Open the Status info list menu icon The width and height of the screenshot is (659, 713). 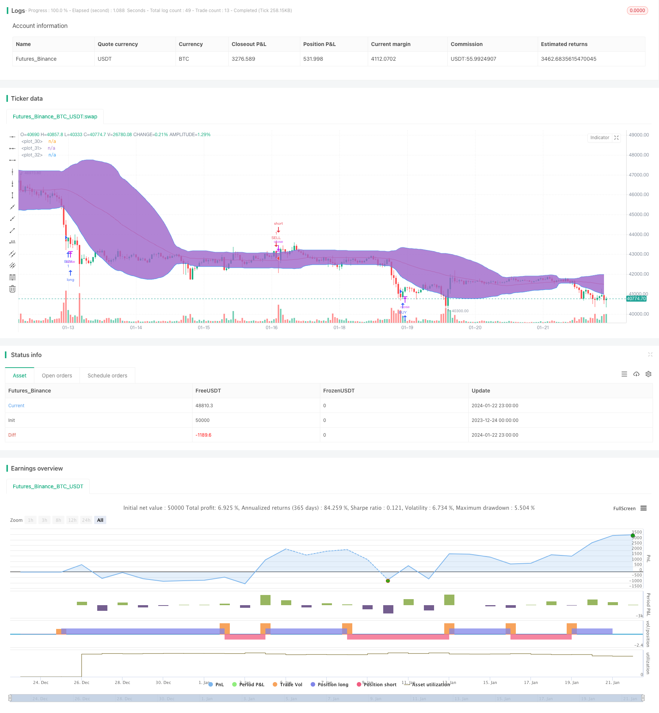[624, 374]
